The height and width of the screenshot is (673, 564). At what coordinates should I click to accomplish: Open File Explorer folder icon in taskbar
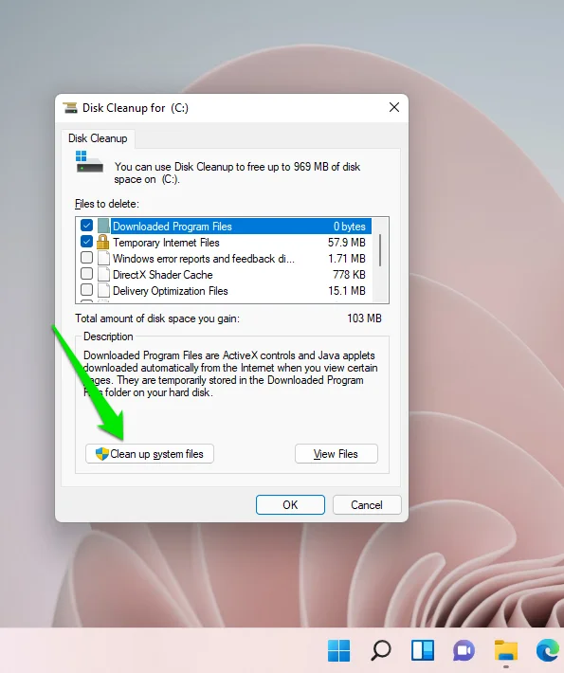(505, 650)
